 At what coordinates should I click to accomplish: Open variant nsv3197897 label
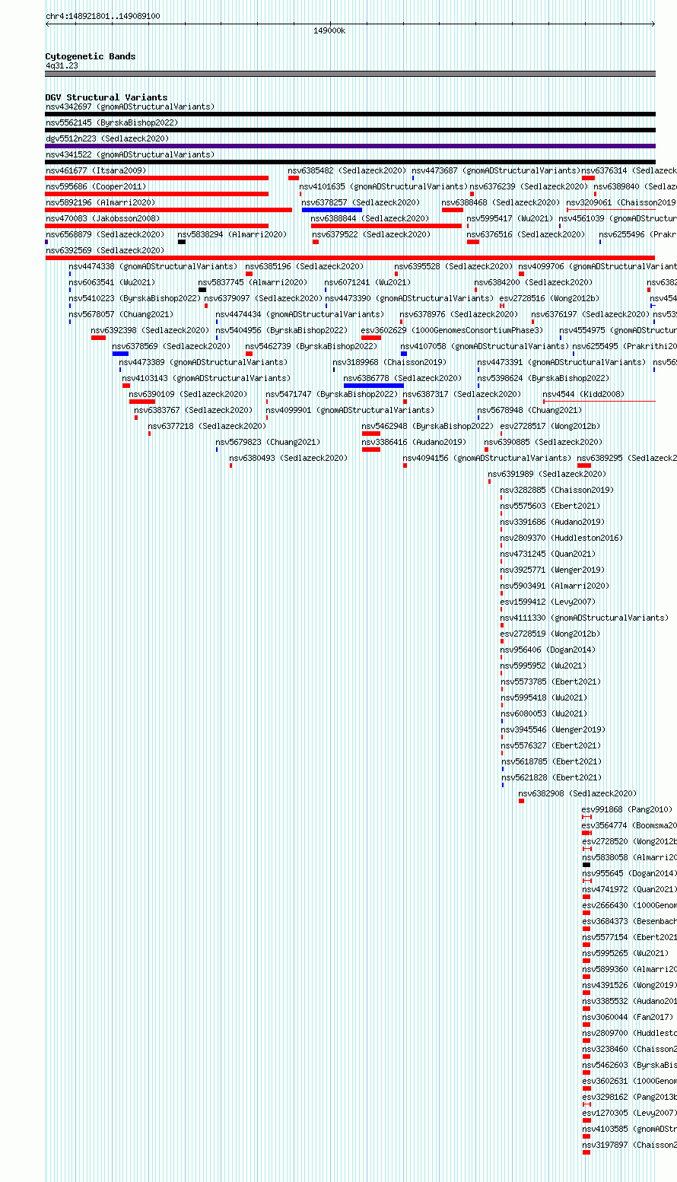click(630, 1145)
